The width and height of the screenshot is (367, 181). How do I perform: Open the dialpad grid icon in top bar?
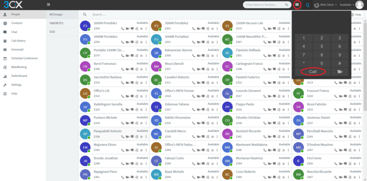(297, 5)
